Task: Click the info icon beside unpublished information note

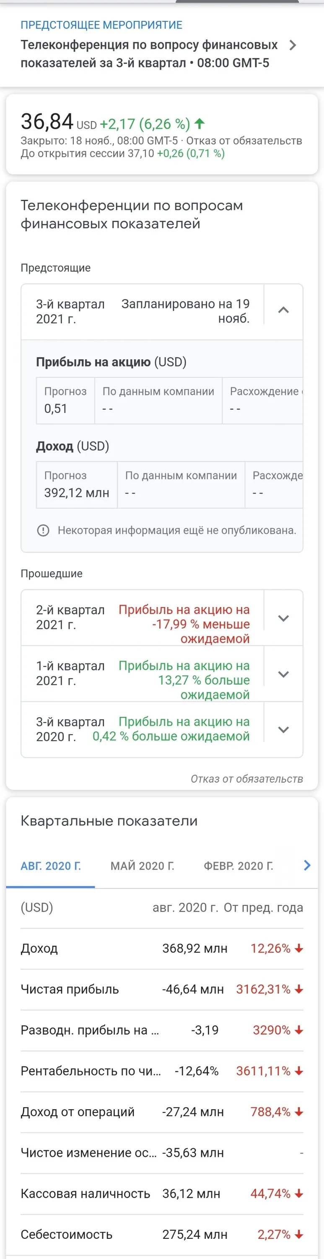Action: pyautogui.click(x=44, y=530)
